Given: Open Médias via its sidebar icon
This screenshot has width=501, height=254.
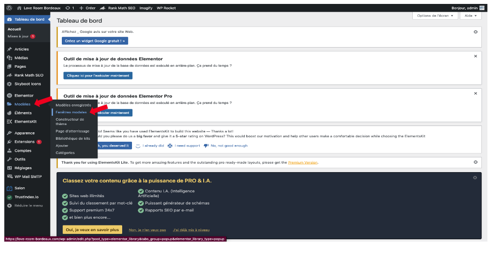Looking at the screenshot, I should coord(10,58).
